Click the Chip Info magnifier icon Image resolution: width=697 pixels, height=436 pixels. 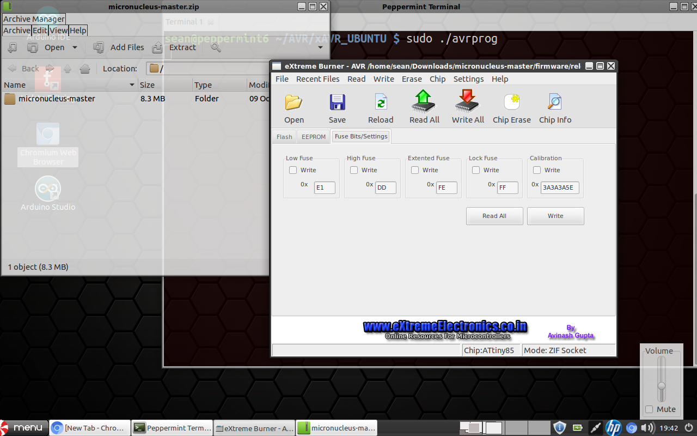[x=555, y=102]
